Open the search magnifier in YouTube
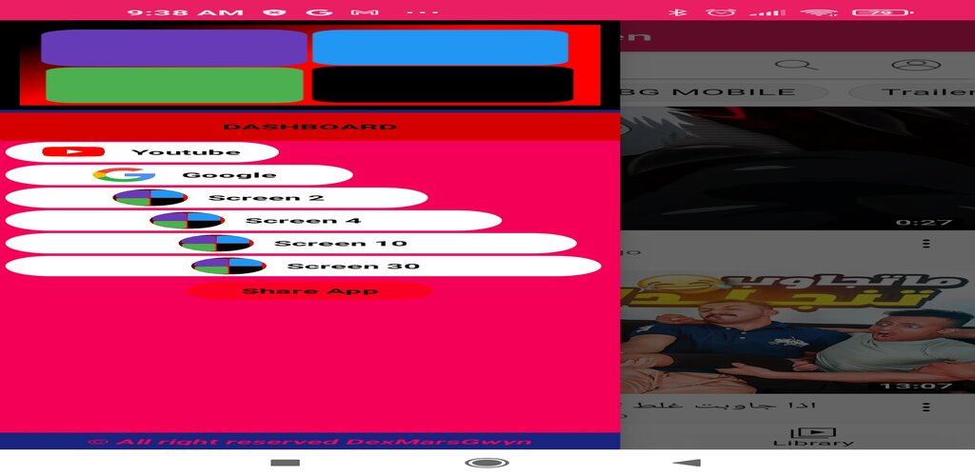This screenshot has width=975, height=476. [x=797, y=65]
